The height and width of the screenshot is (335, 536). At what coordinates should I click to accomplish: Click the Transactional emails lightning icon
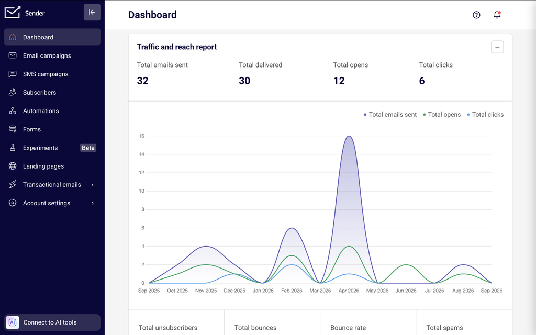click(x=13, y=185)
